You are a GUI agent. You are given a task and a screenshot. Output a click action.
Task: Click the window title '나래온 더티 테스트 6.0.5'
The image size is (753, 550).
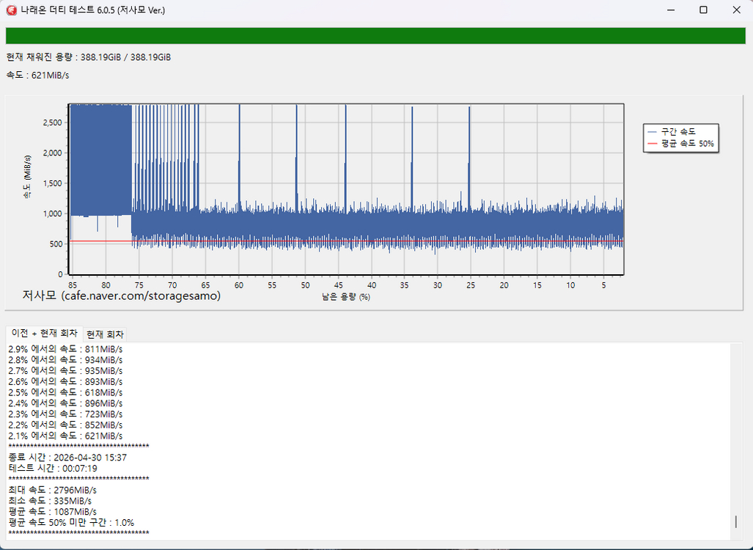67,10
